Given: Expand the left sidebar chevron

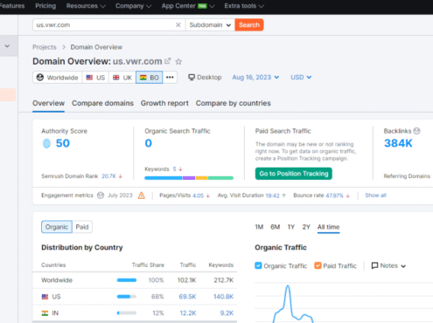Looking at the screenshot, I should point(7,46).
